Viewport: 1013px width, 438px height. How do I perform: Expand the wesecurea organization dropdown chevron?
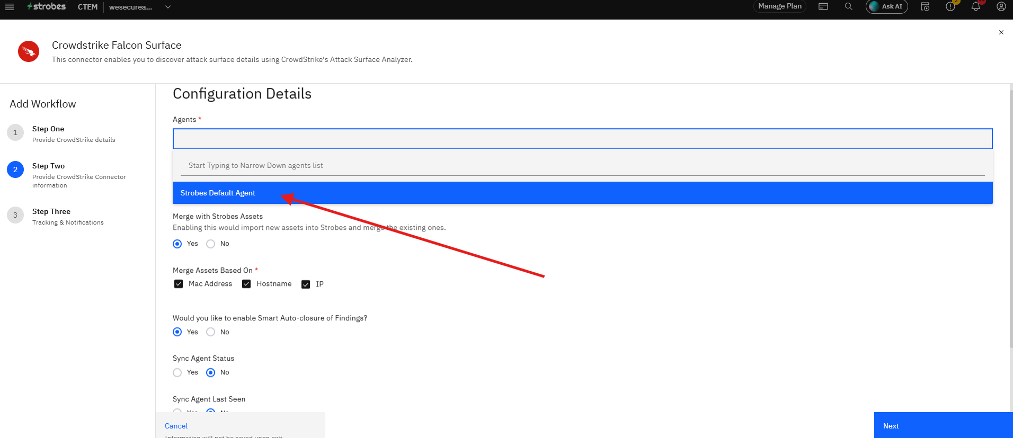point(168,7)
